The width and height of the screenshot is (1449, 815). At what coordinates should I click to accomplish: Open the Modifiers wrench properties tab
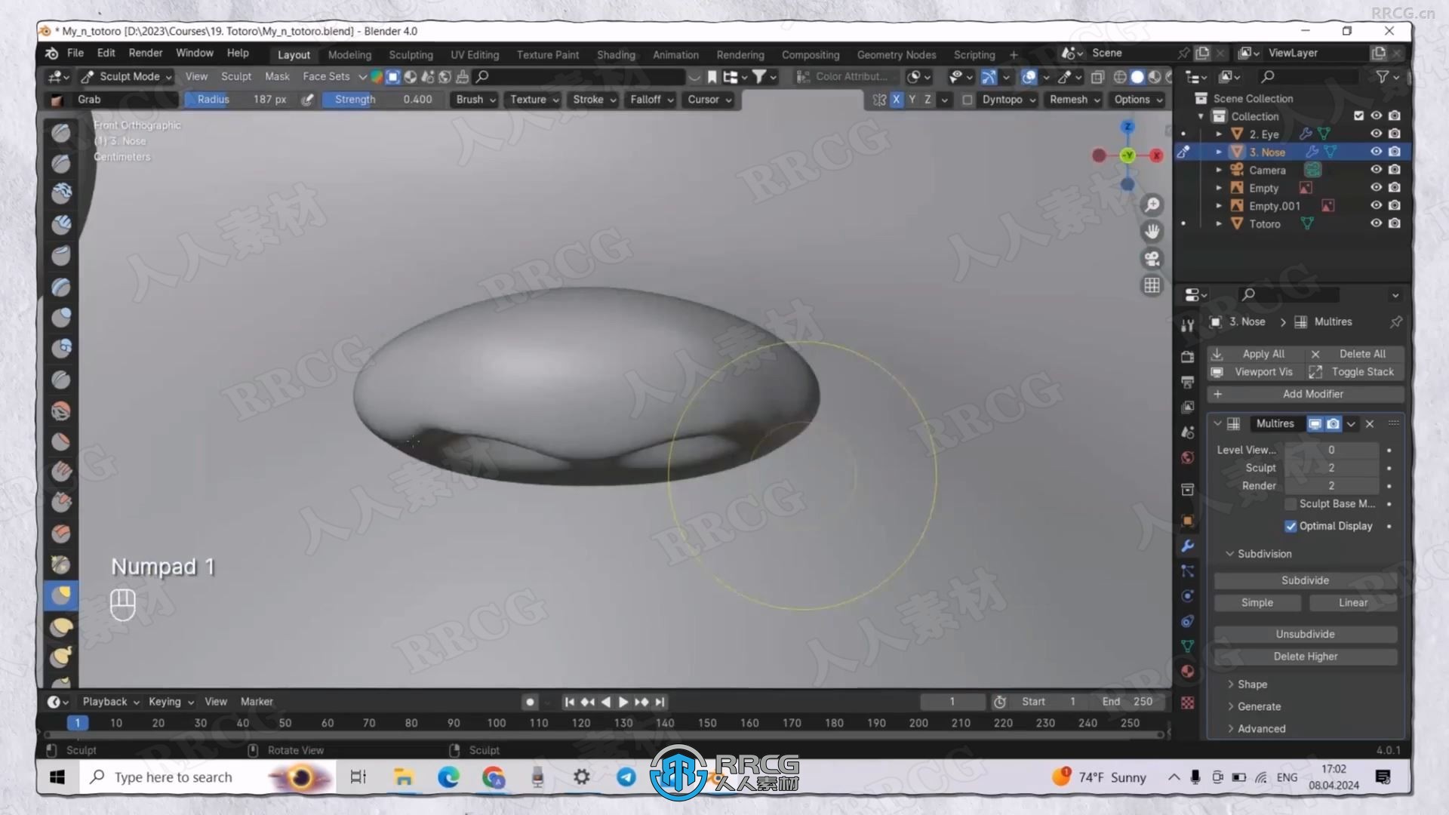(1187, 546)
